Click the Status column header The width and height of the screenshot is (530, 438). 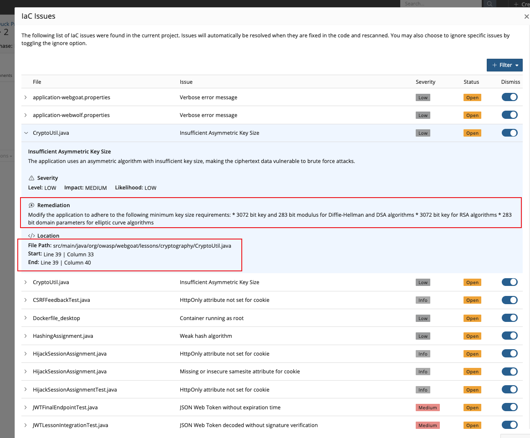[x=471, y=82]
